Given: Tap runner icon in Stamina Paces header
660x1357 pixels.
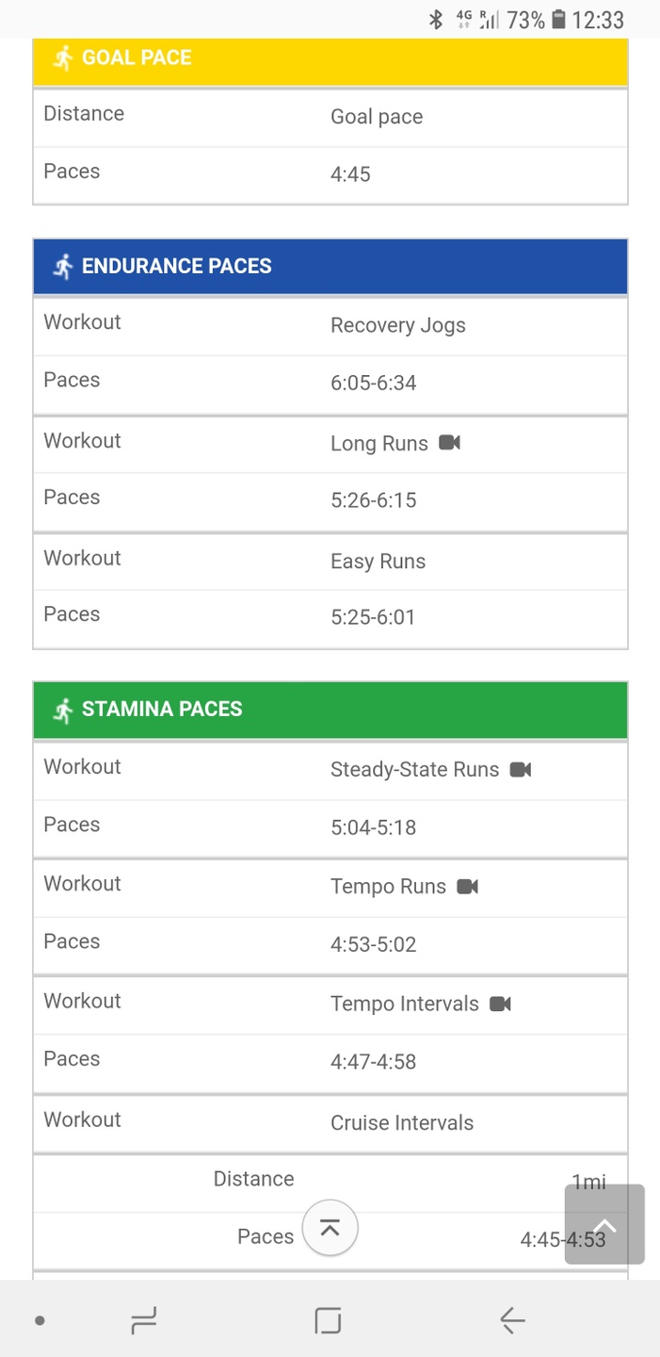Looking at the screenshot, I should 63,711.
